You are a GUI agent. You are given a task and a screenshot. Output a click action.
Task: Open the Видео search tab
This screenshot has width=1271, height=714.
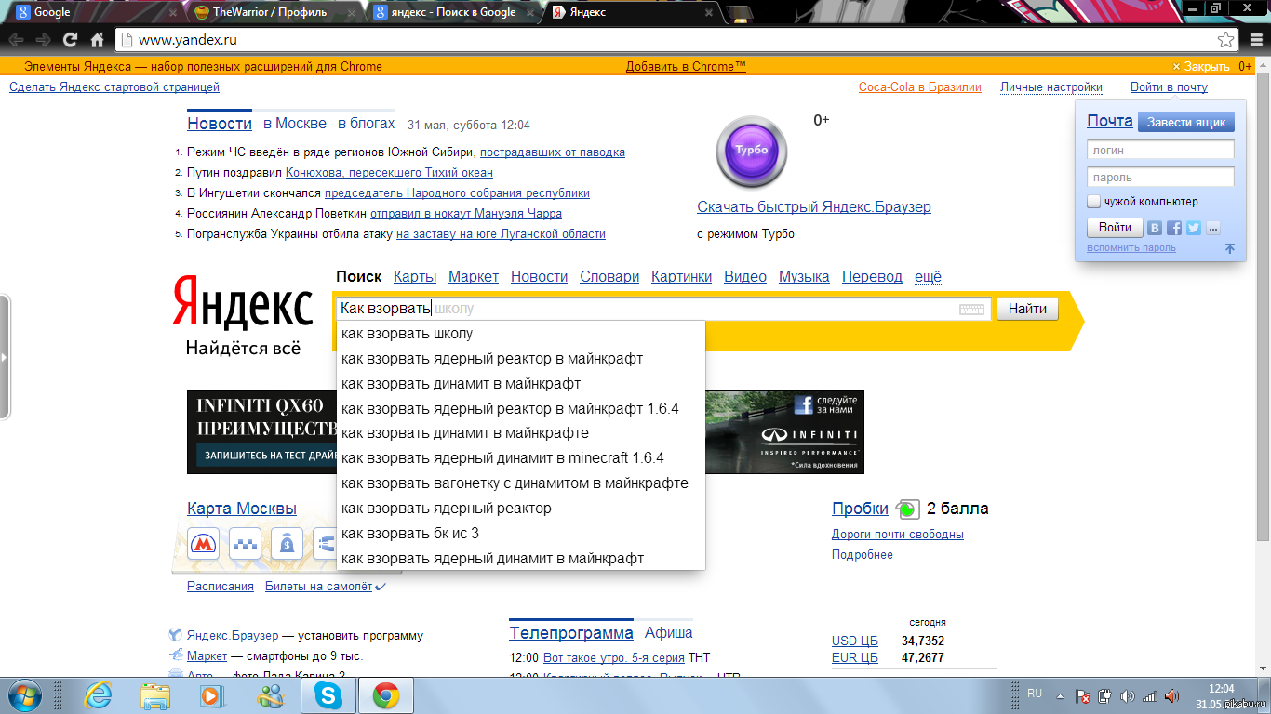point(745,276)
